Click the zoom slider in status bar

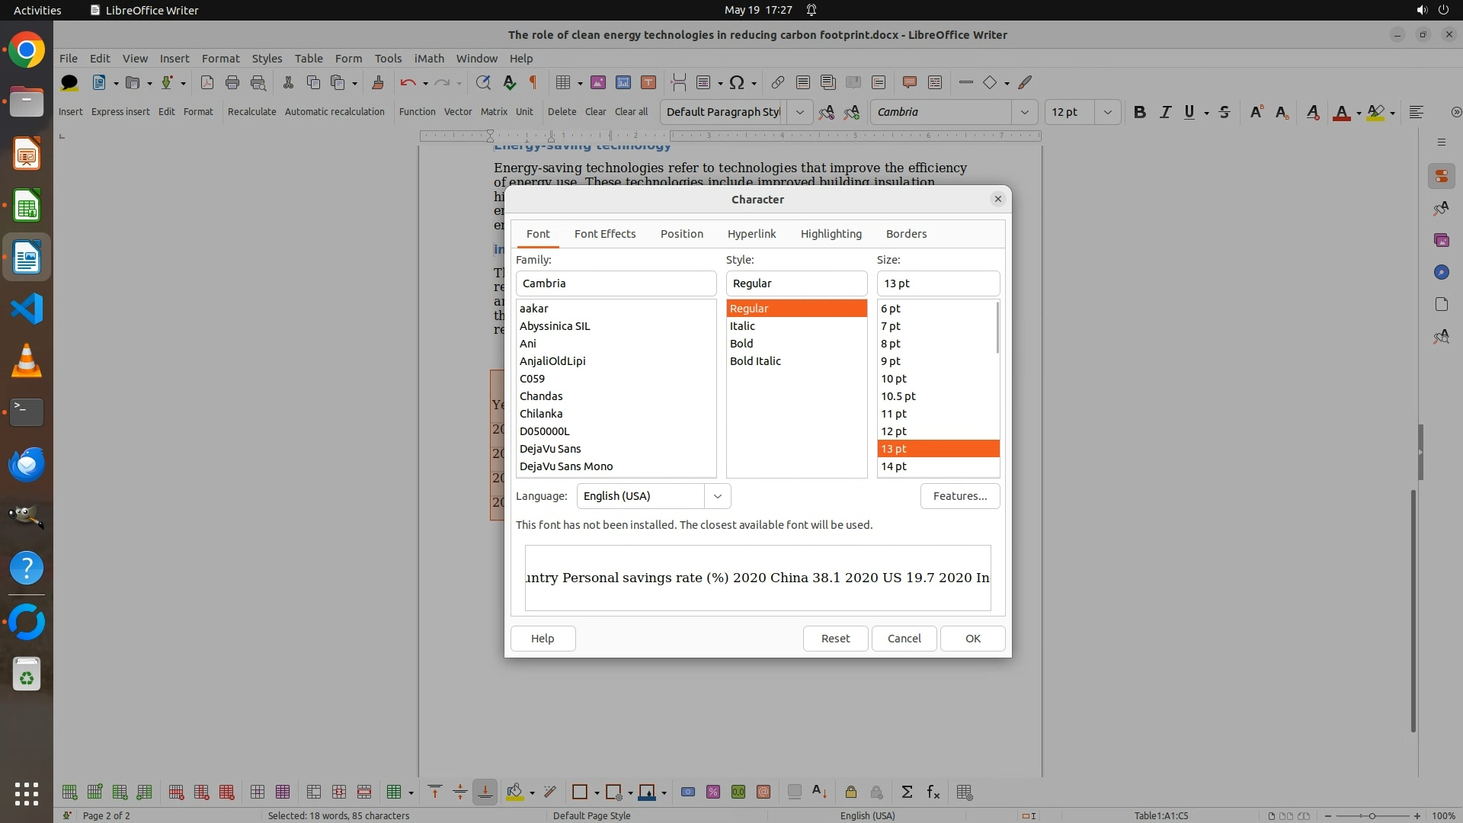click(1372, 815)
